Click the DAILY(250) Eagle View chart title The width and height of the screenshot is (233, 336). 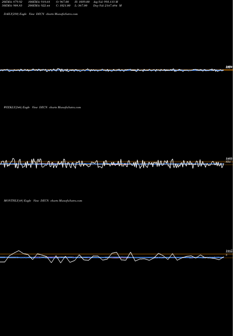point(41,14)
